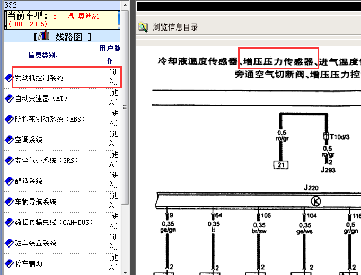Click the blue book icon beside 发动机控制系统
Screen dimensions: 361x275
click(x=9, y=78)
